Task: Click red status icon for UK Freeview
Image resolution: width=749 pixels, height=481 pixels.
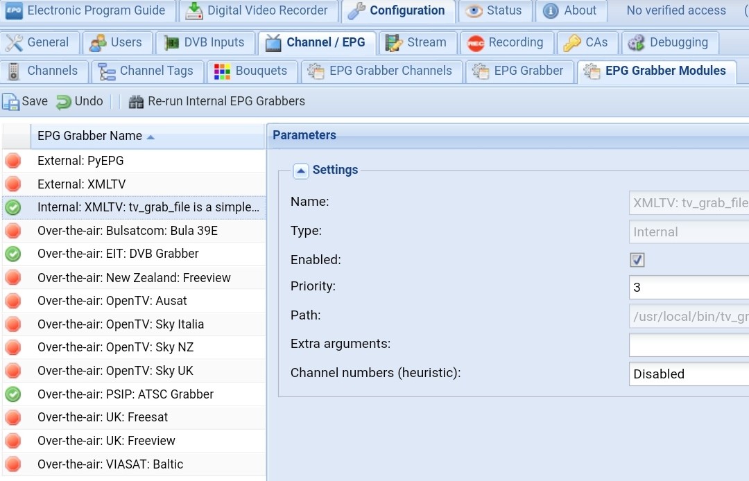Action: point(13,441)
